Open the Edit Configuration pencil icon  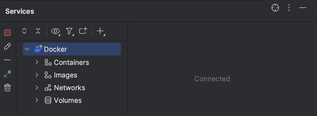pyautogui.click(x=7, y=47)
